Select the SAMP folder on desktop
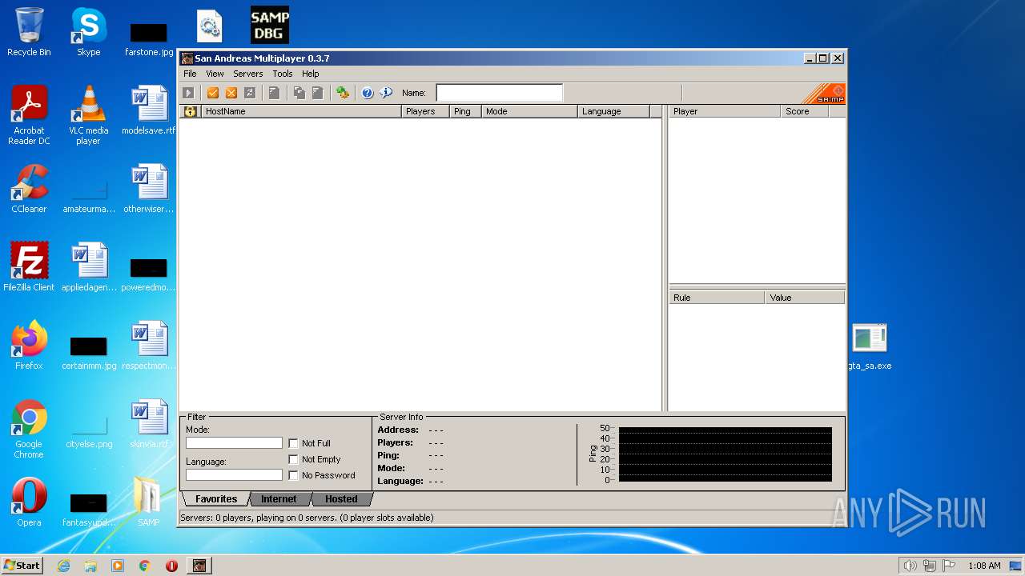Image resolution: width=1025 pixels, height=576 pixels. pos(148,502)
